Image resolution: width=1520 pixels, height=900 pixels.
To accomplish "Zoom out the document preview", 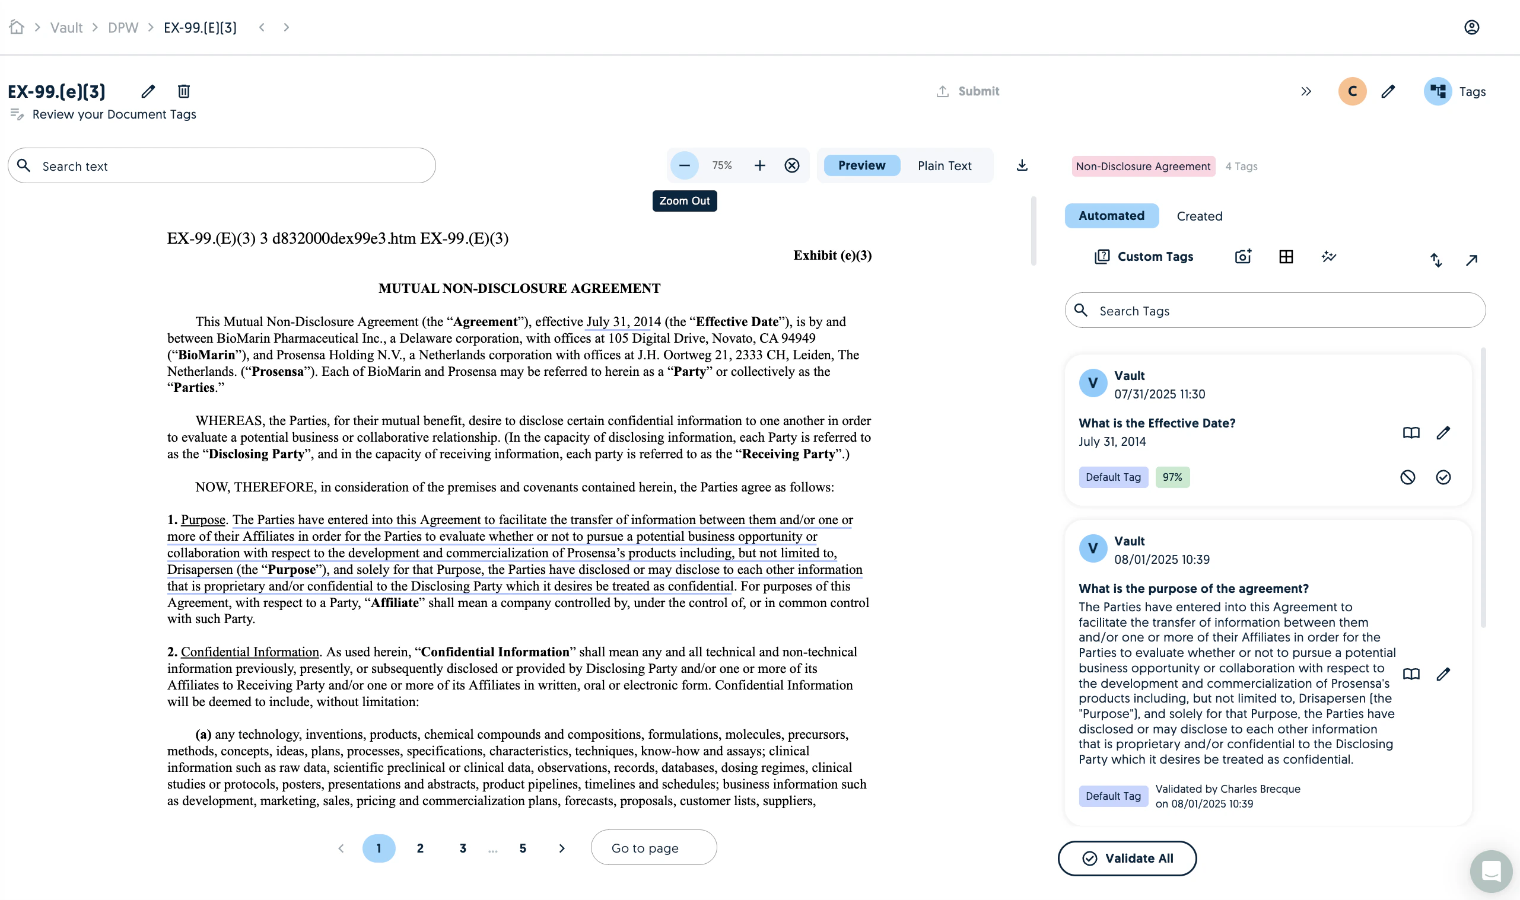I will coord(685,165).
